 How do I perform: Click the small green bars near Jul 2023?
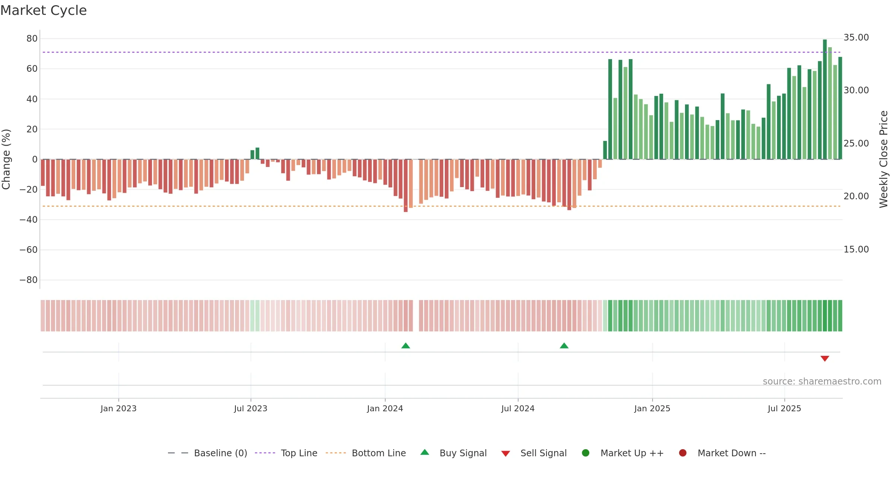tap(255, 154)
